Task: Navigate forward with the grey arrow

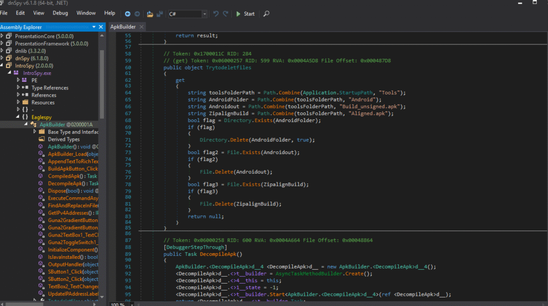Action: (137, 13)
